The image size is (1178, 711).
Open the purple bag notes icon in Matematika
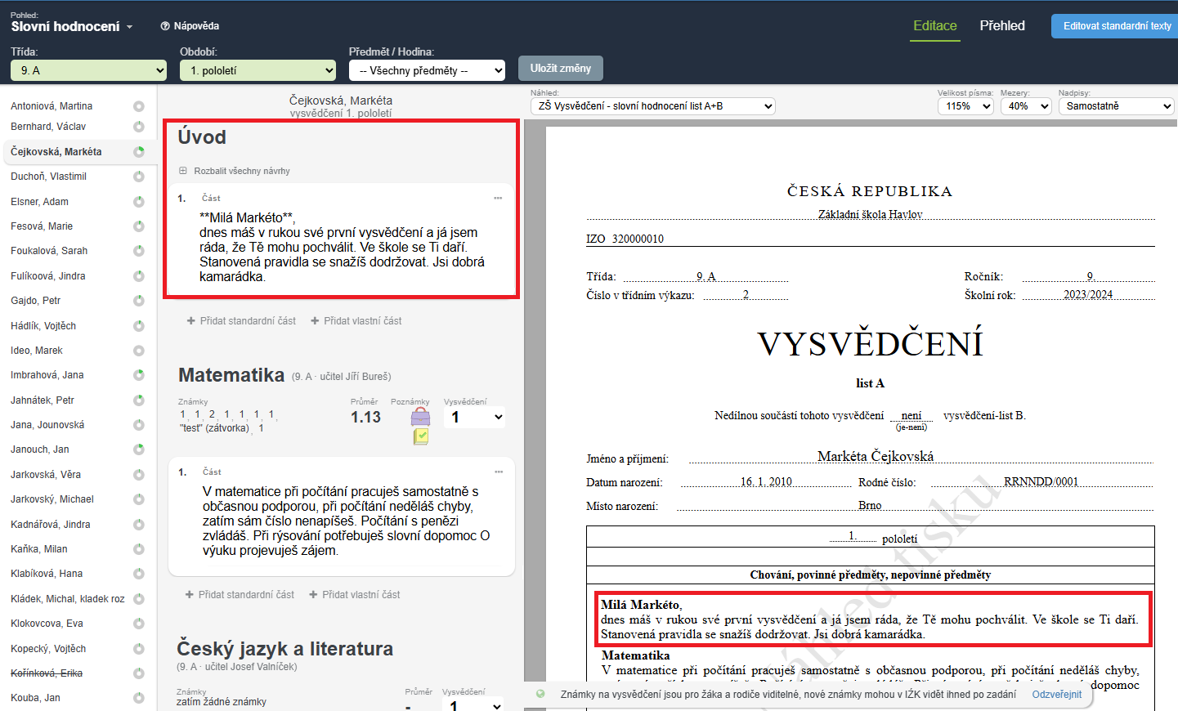[x=420, y=417]
